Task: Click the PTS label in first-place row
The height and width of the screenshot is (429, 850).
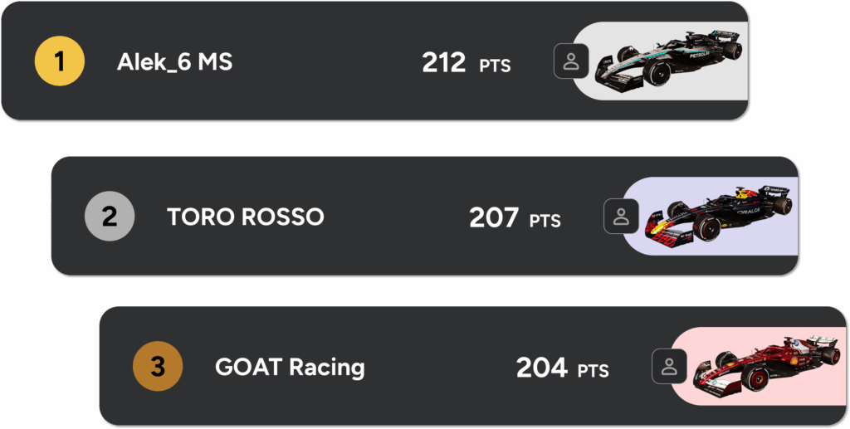Action: (x=495, y=66)
